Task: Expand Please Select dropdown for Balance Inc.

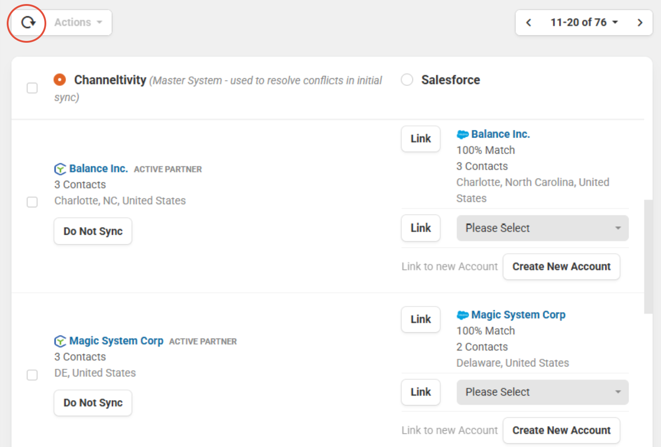Action: pos(542,228)
